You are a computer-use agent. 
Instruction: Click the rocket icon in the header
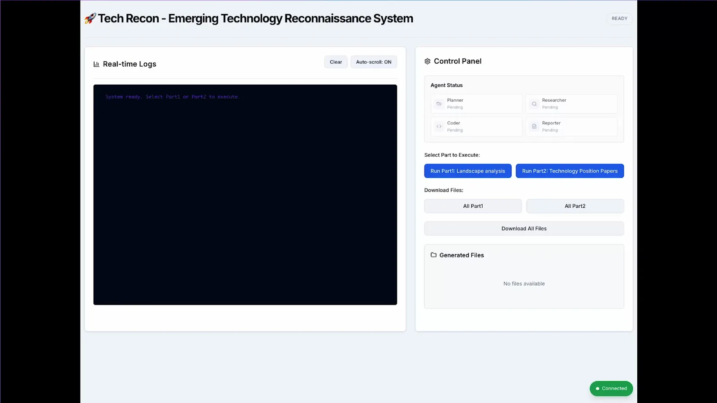(x=91, y=18)
